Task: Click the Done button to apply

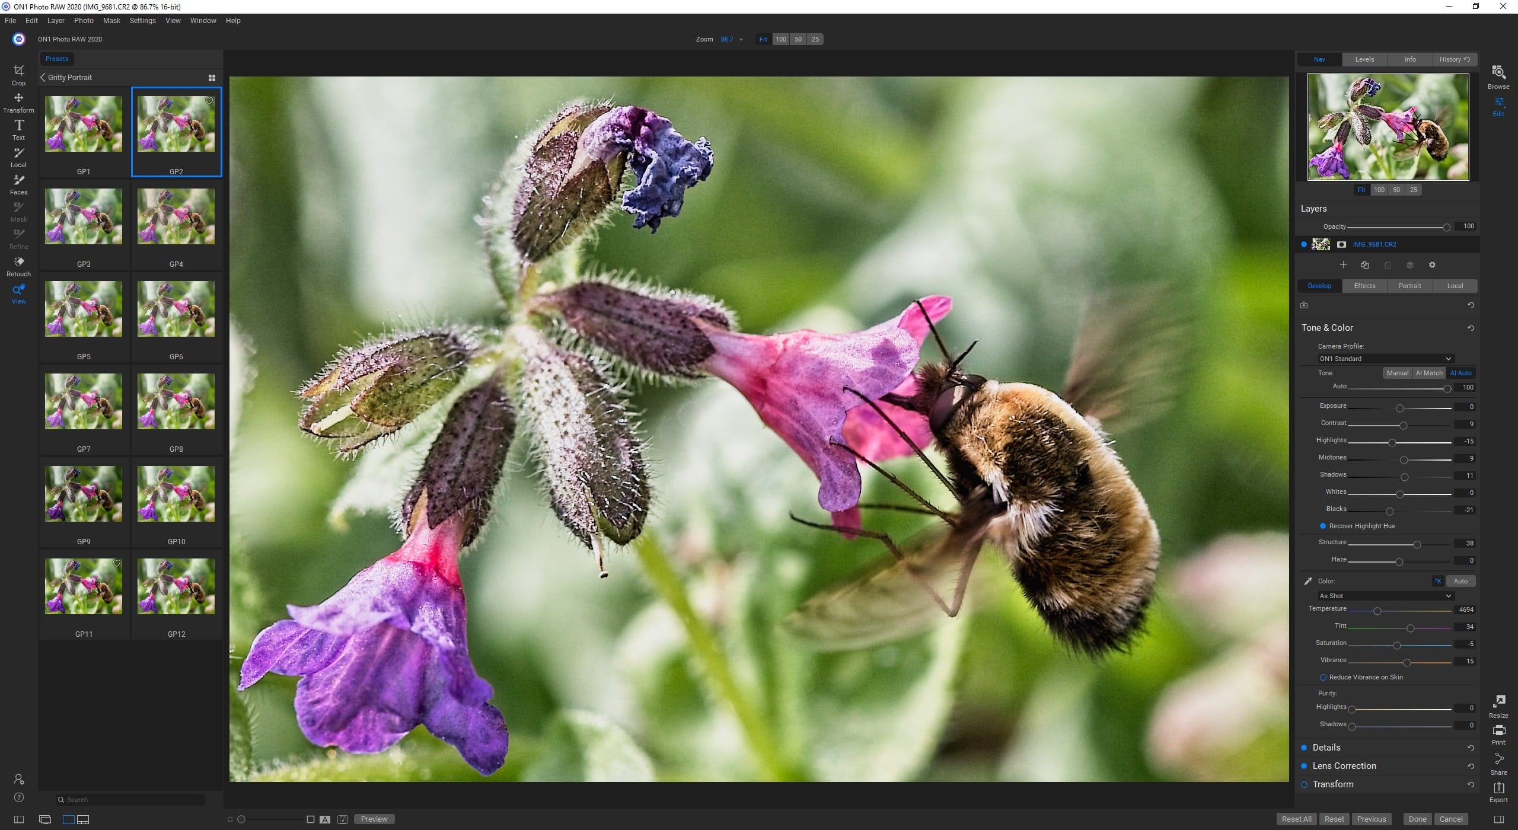Action: coord(1418,819)
